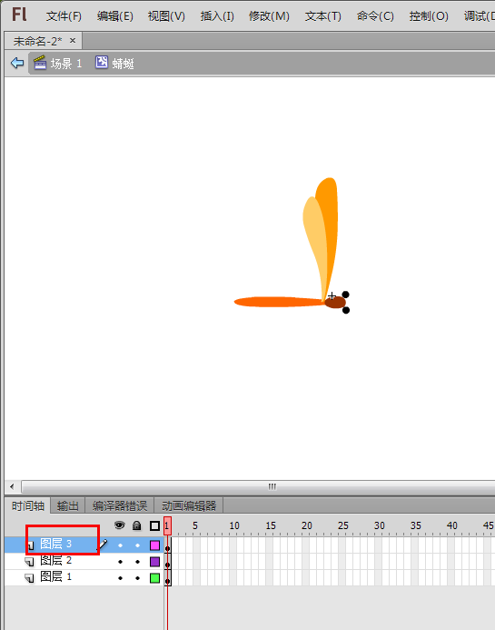Click purple outline color swatch of 图层 2
Image resolution: width=495 pixels, height=630 pixels.
point(154,562)
